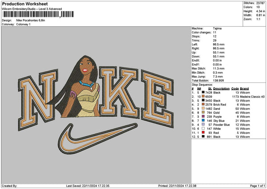Click the Gold color swatch

coord(203,112)
